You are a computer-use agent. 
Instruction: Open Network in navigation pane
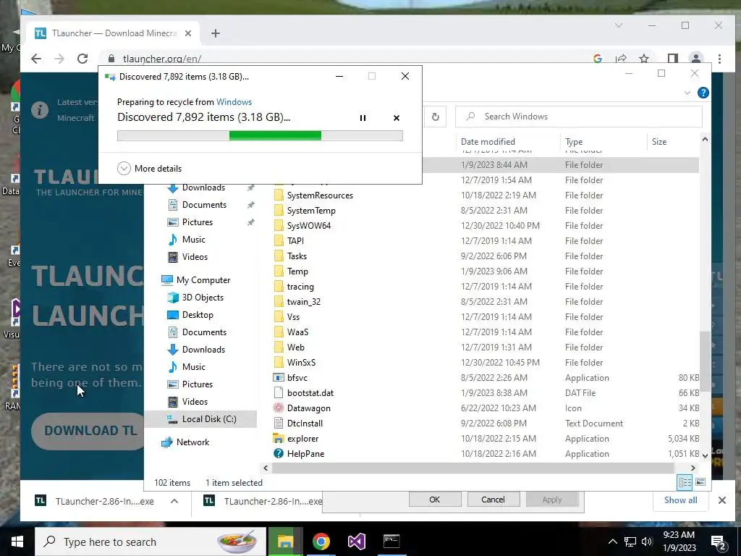192,442
